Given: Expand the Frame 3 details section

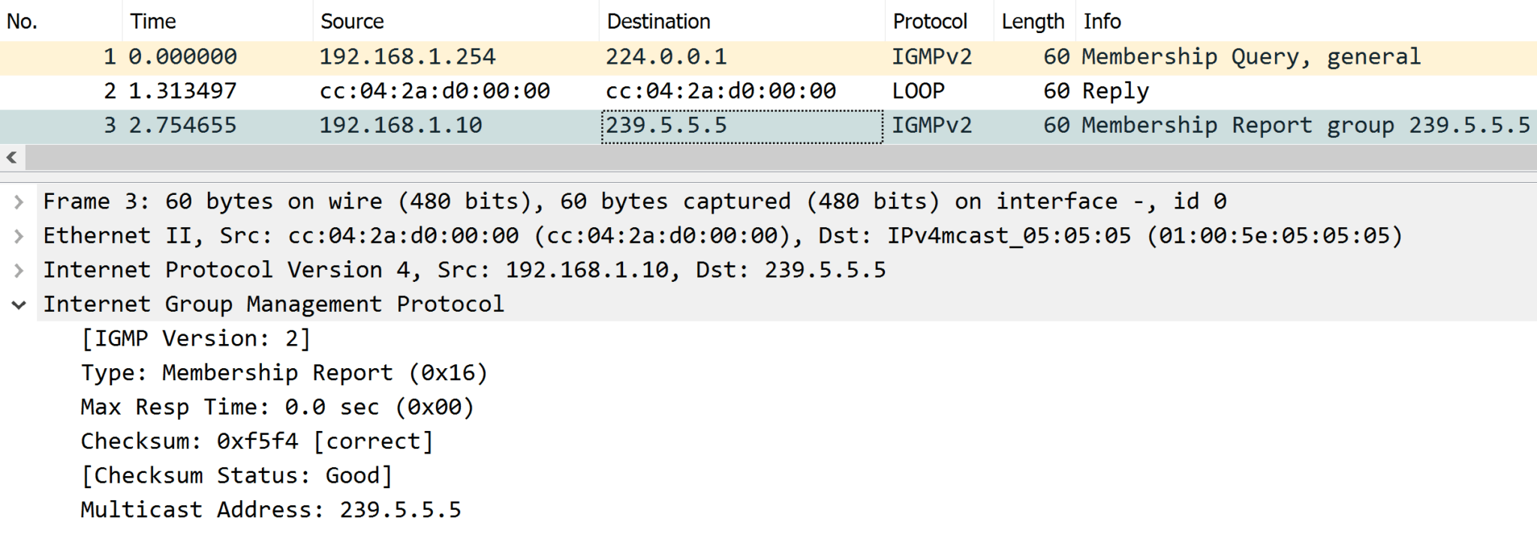Looking at the screenshot, I should [x=20, y=201].
